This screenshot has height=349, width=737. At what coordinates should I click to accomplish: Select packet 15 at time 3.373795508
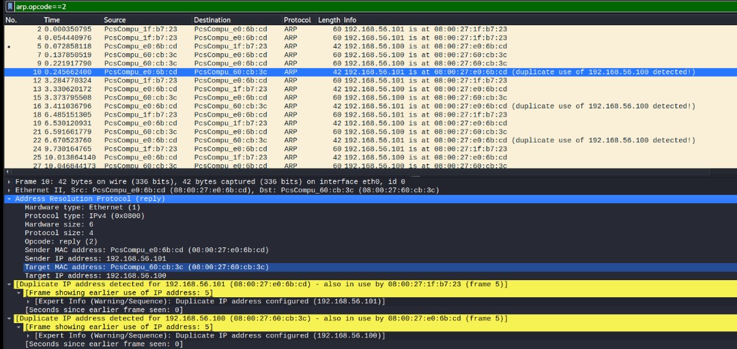pos(371,97)
